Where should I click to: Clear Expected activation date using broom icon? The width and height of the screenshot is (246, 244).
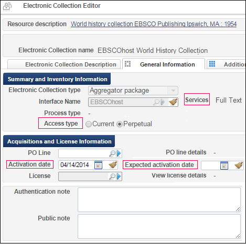pos(239,165)
